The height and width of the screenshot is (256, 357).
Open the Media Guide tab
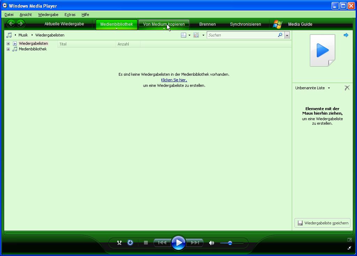tap(300, 24)
